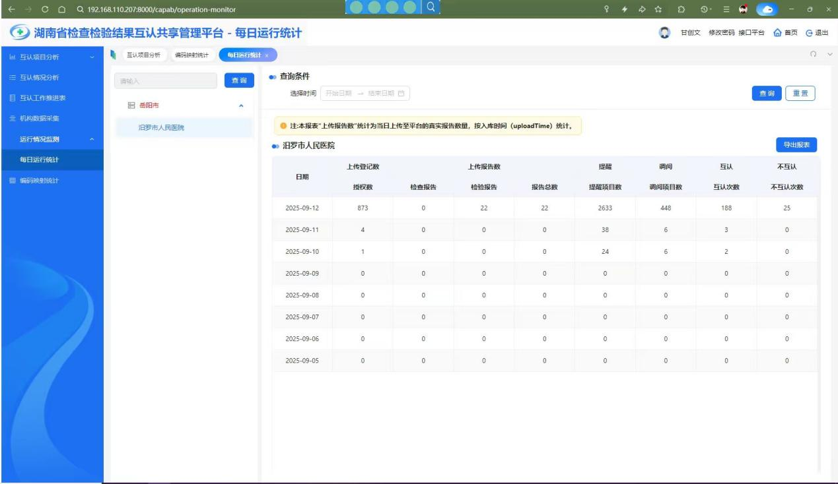Select 汨罗市人民医院 in the tree
This screenshot has width=838, height=484.
pyautogui.click(x=161, y=127)
